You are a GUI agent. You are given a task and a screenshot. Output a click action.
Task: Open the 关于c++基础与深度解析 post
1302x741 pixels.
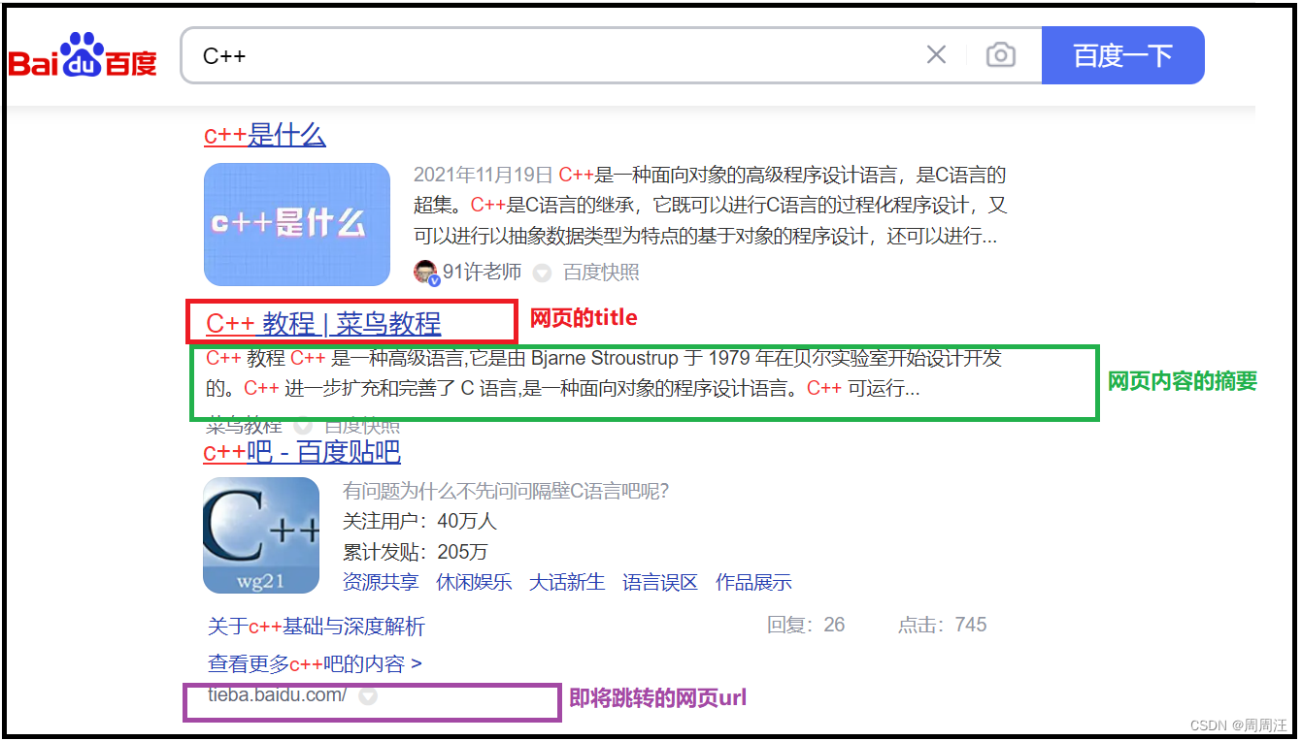(317, 627)
